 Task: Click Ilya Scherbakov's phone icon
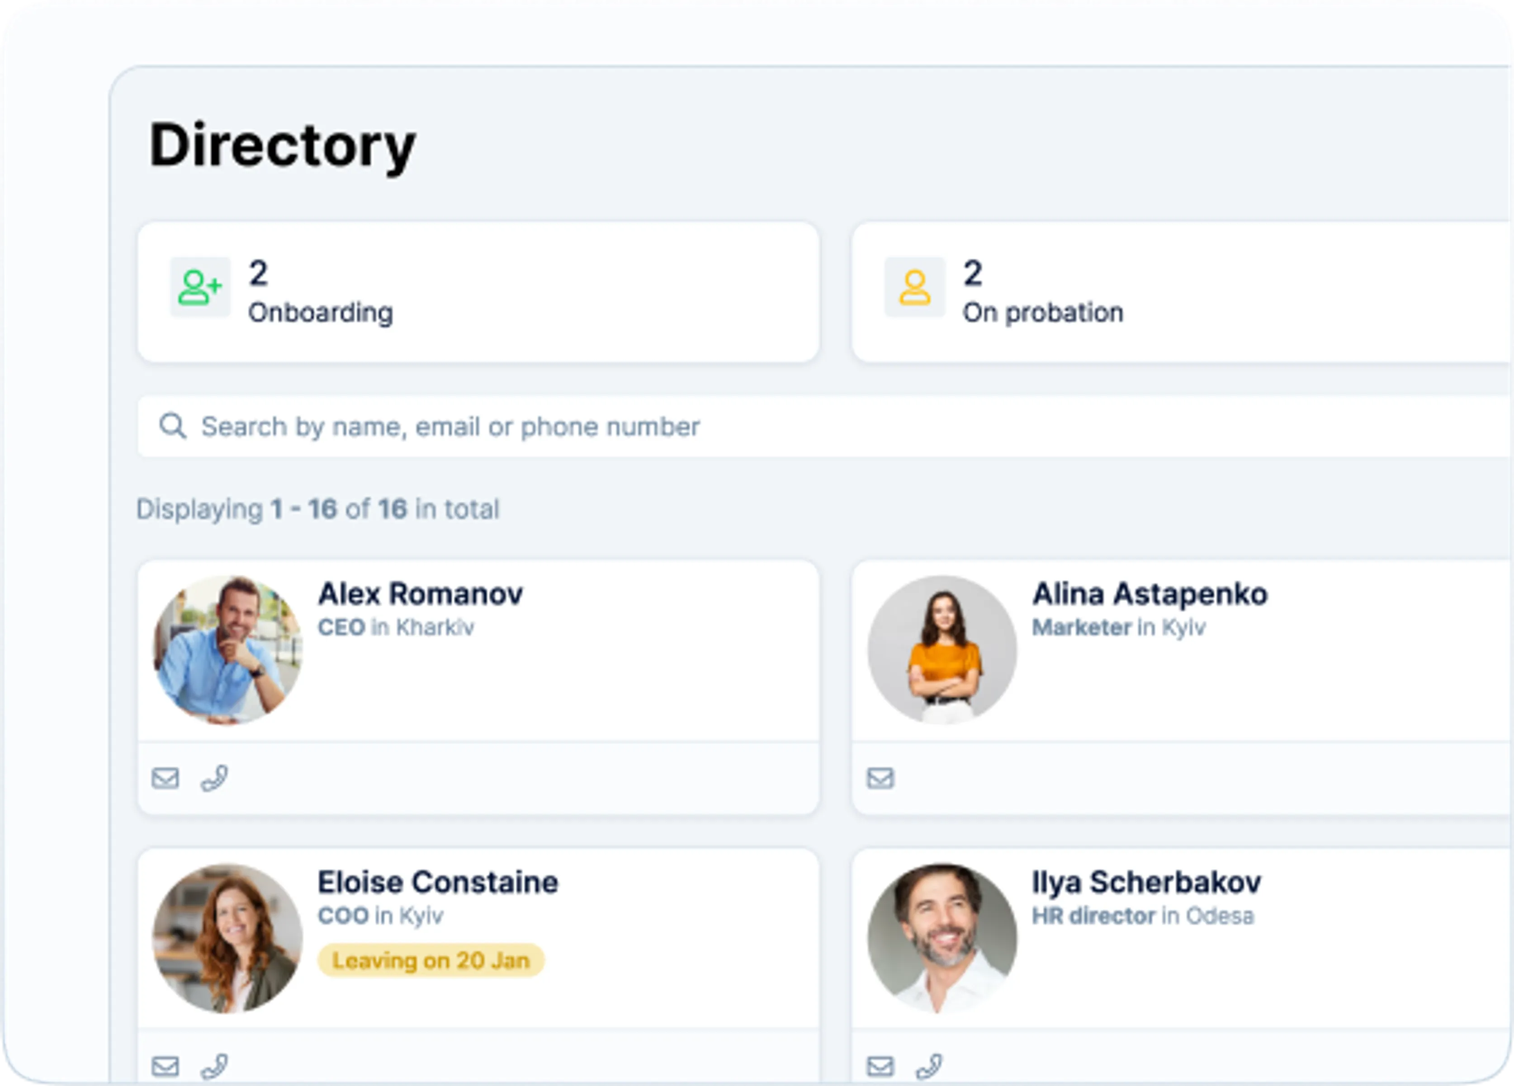tap(929, 1066)
